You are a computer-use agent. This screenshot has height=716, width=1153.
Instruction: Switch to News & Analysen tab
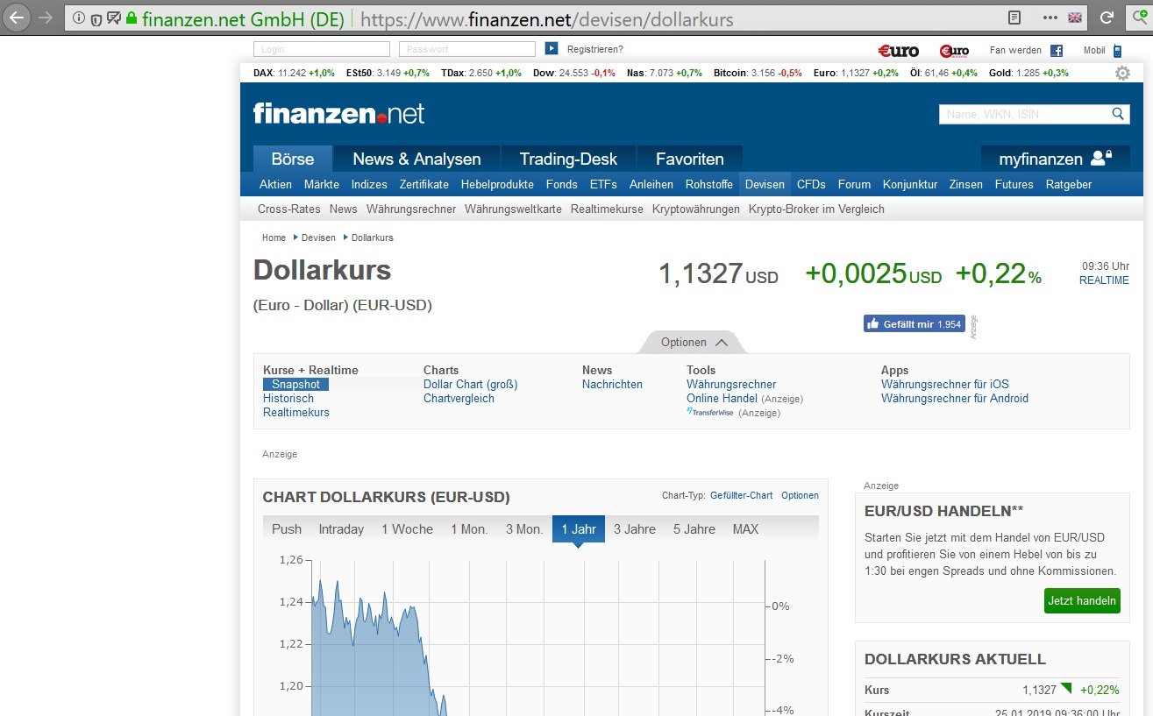[416, 159]
